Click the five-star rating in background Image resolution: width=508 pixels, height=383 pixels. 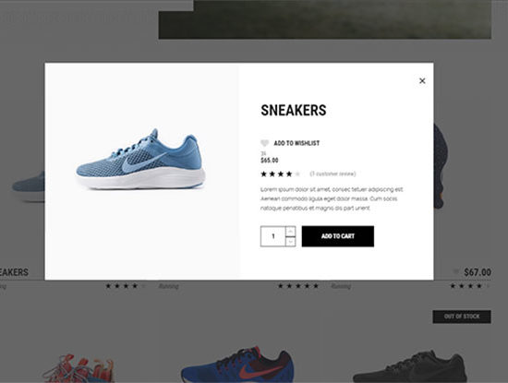pyautogui.click(x=298, y=286)
